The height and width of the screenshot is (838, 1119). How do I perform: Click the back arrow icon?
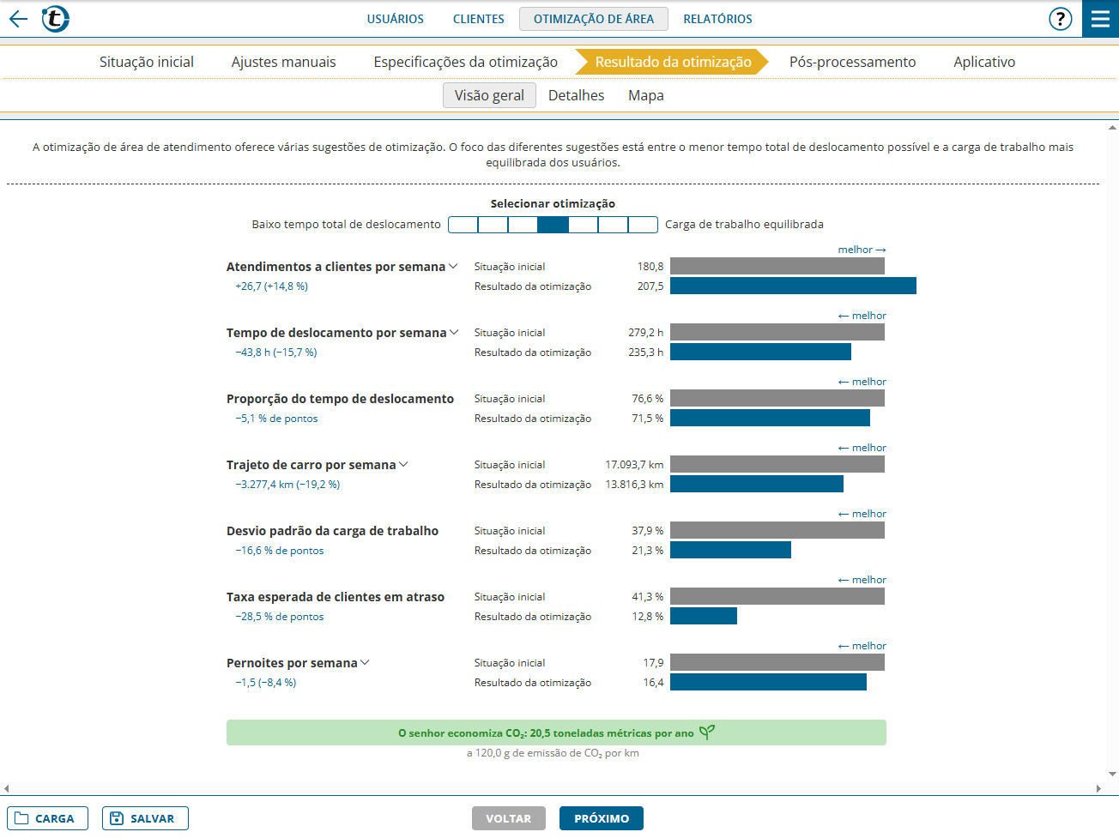point(18,19)
